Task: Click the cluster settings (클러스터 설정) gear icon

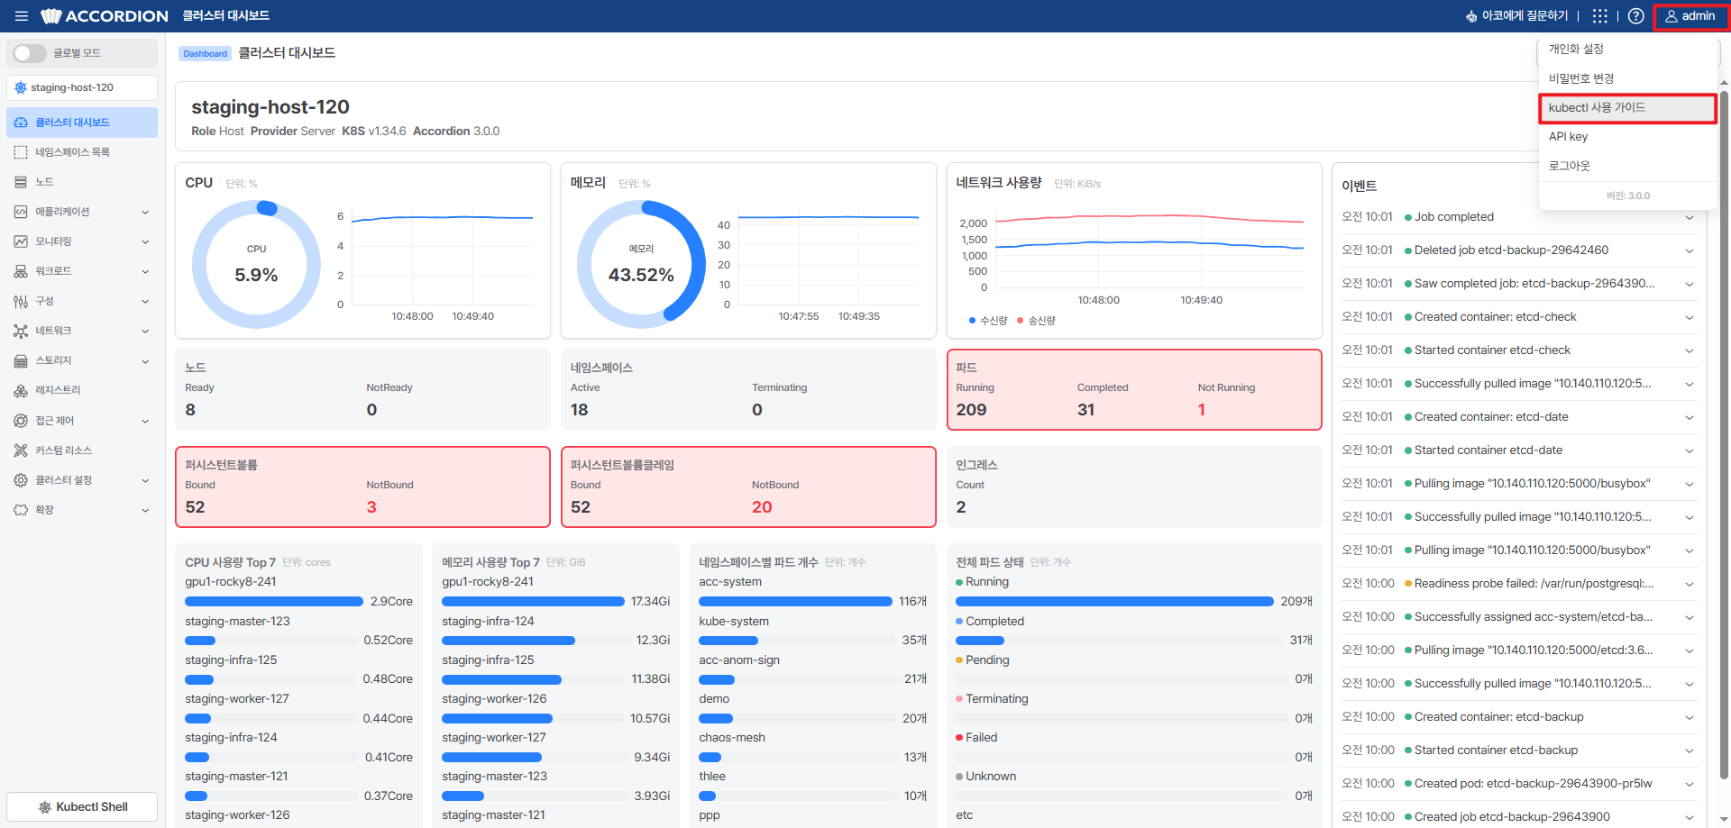Action: pyautogui.click(x=21, y=480)
